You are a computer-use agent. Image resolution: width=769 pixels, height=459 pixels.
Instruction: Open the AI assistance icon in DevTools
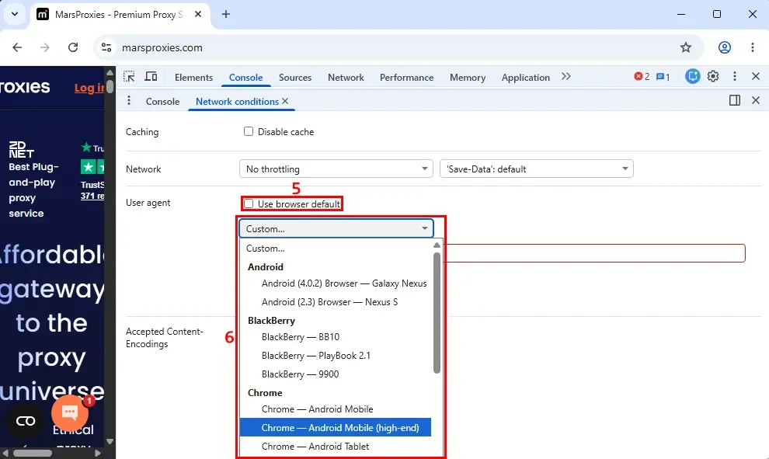click(693, 76)
